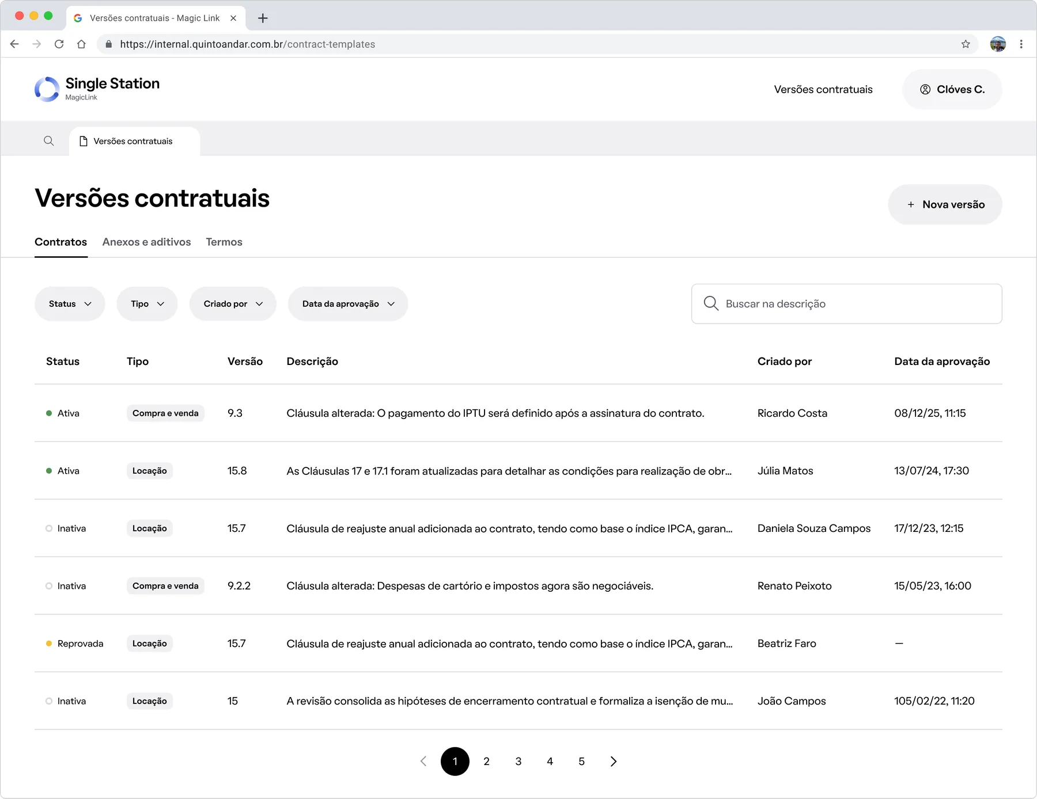
Task: Go to page 5
Action: coord(582,762)
